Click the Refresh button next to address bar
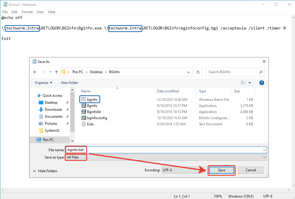This screenshot has height=199, width=295. click(x=198, y=72)
